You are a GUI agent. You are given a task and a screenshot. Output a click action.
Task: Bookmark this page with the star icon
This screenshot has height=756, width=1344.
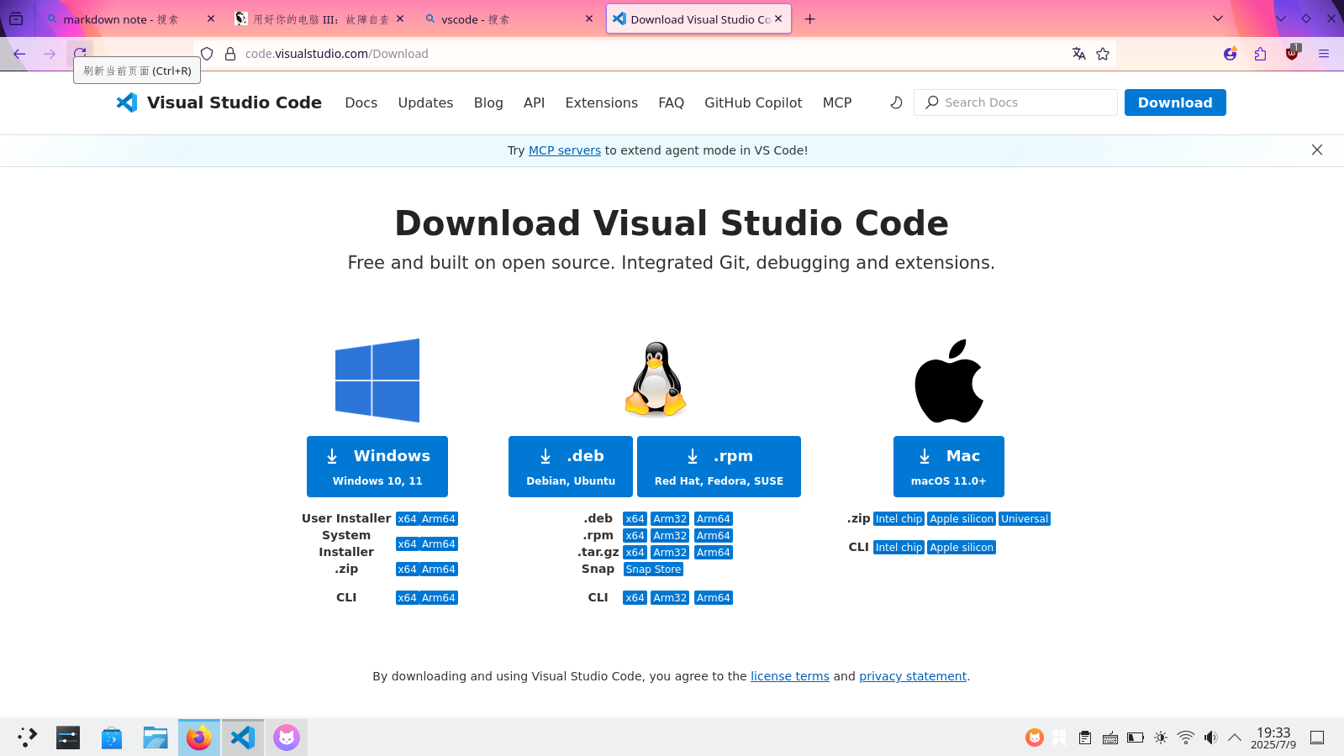pos(1103,54)
